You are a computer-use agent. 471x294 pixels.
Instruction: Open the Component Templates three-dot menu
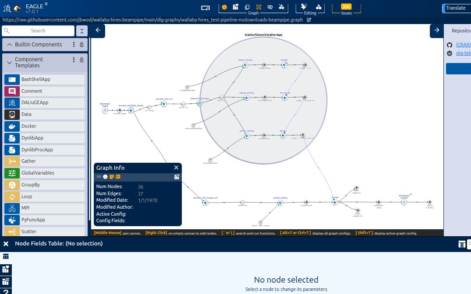74,59
